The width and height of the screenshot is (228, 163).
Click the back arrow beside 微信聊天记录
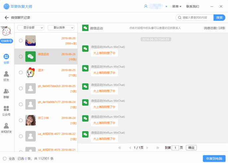[6, 18]
